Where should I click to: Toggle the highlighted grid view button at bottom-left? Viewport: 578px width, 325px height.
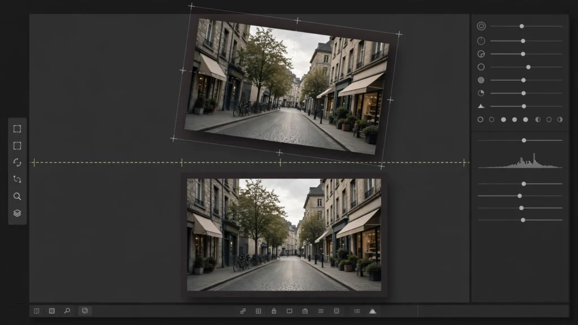click(x=85, y=311)
